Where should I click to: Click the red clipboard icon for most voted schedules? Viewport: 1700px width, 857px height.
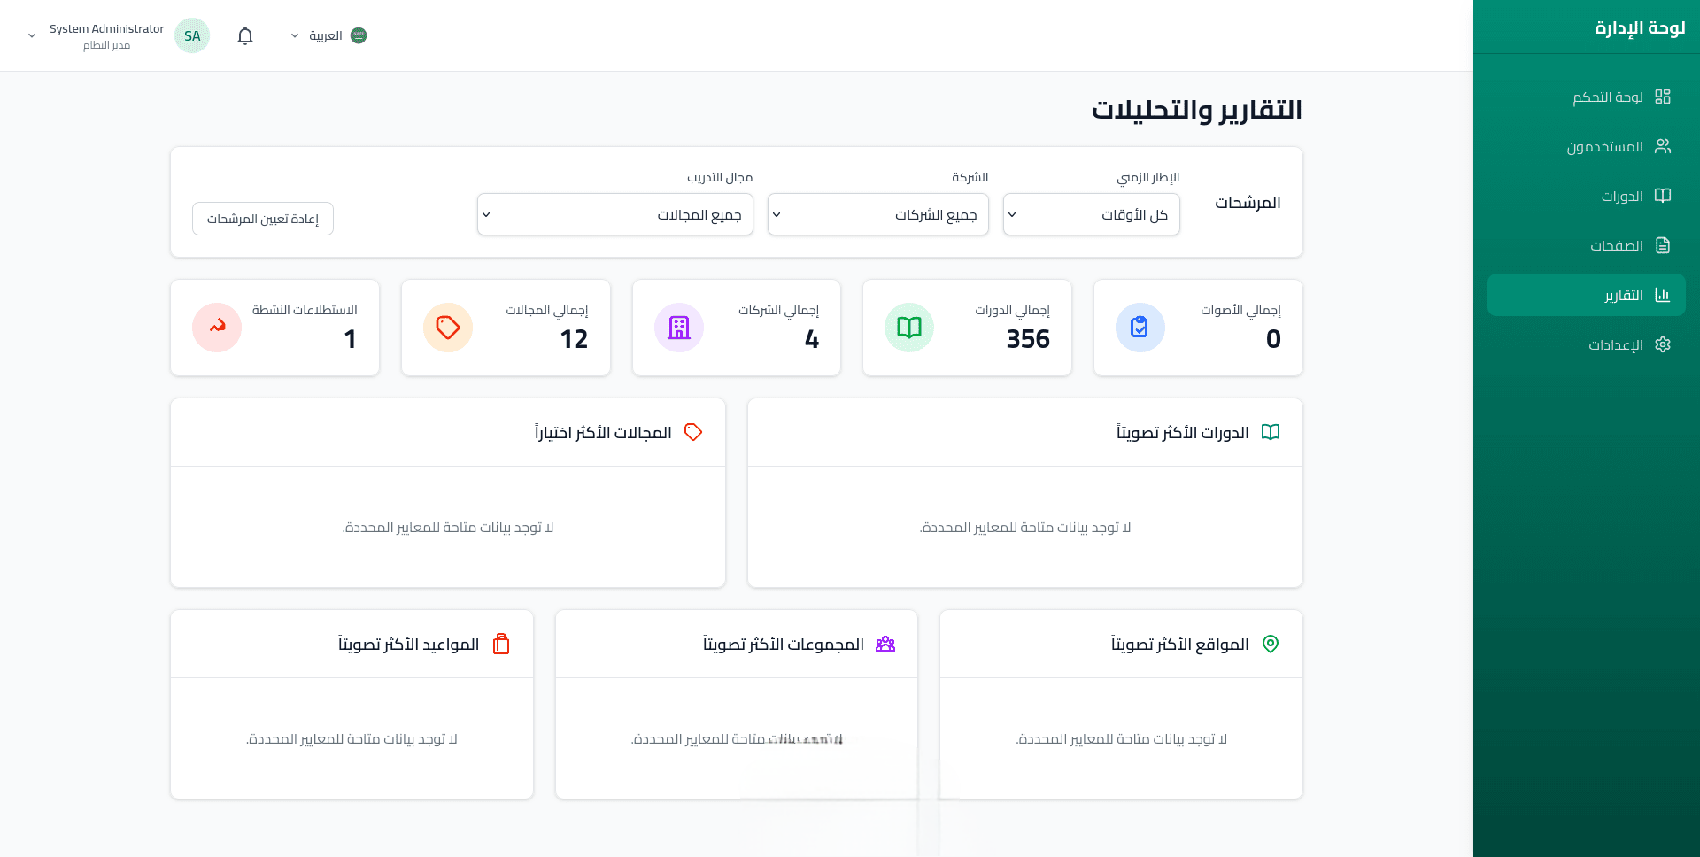[501, 644]
